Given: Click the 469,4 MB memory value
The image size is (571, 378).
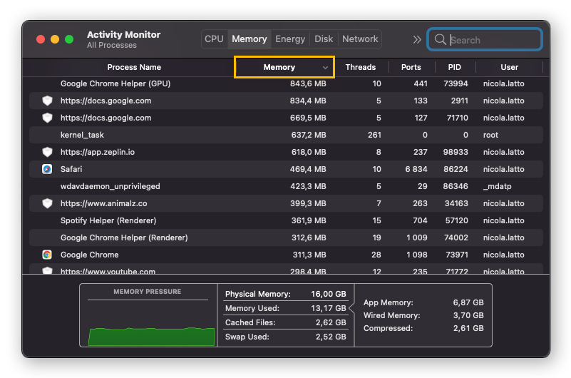Looking at the screenshot, I should point(308,169).
